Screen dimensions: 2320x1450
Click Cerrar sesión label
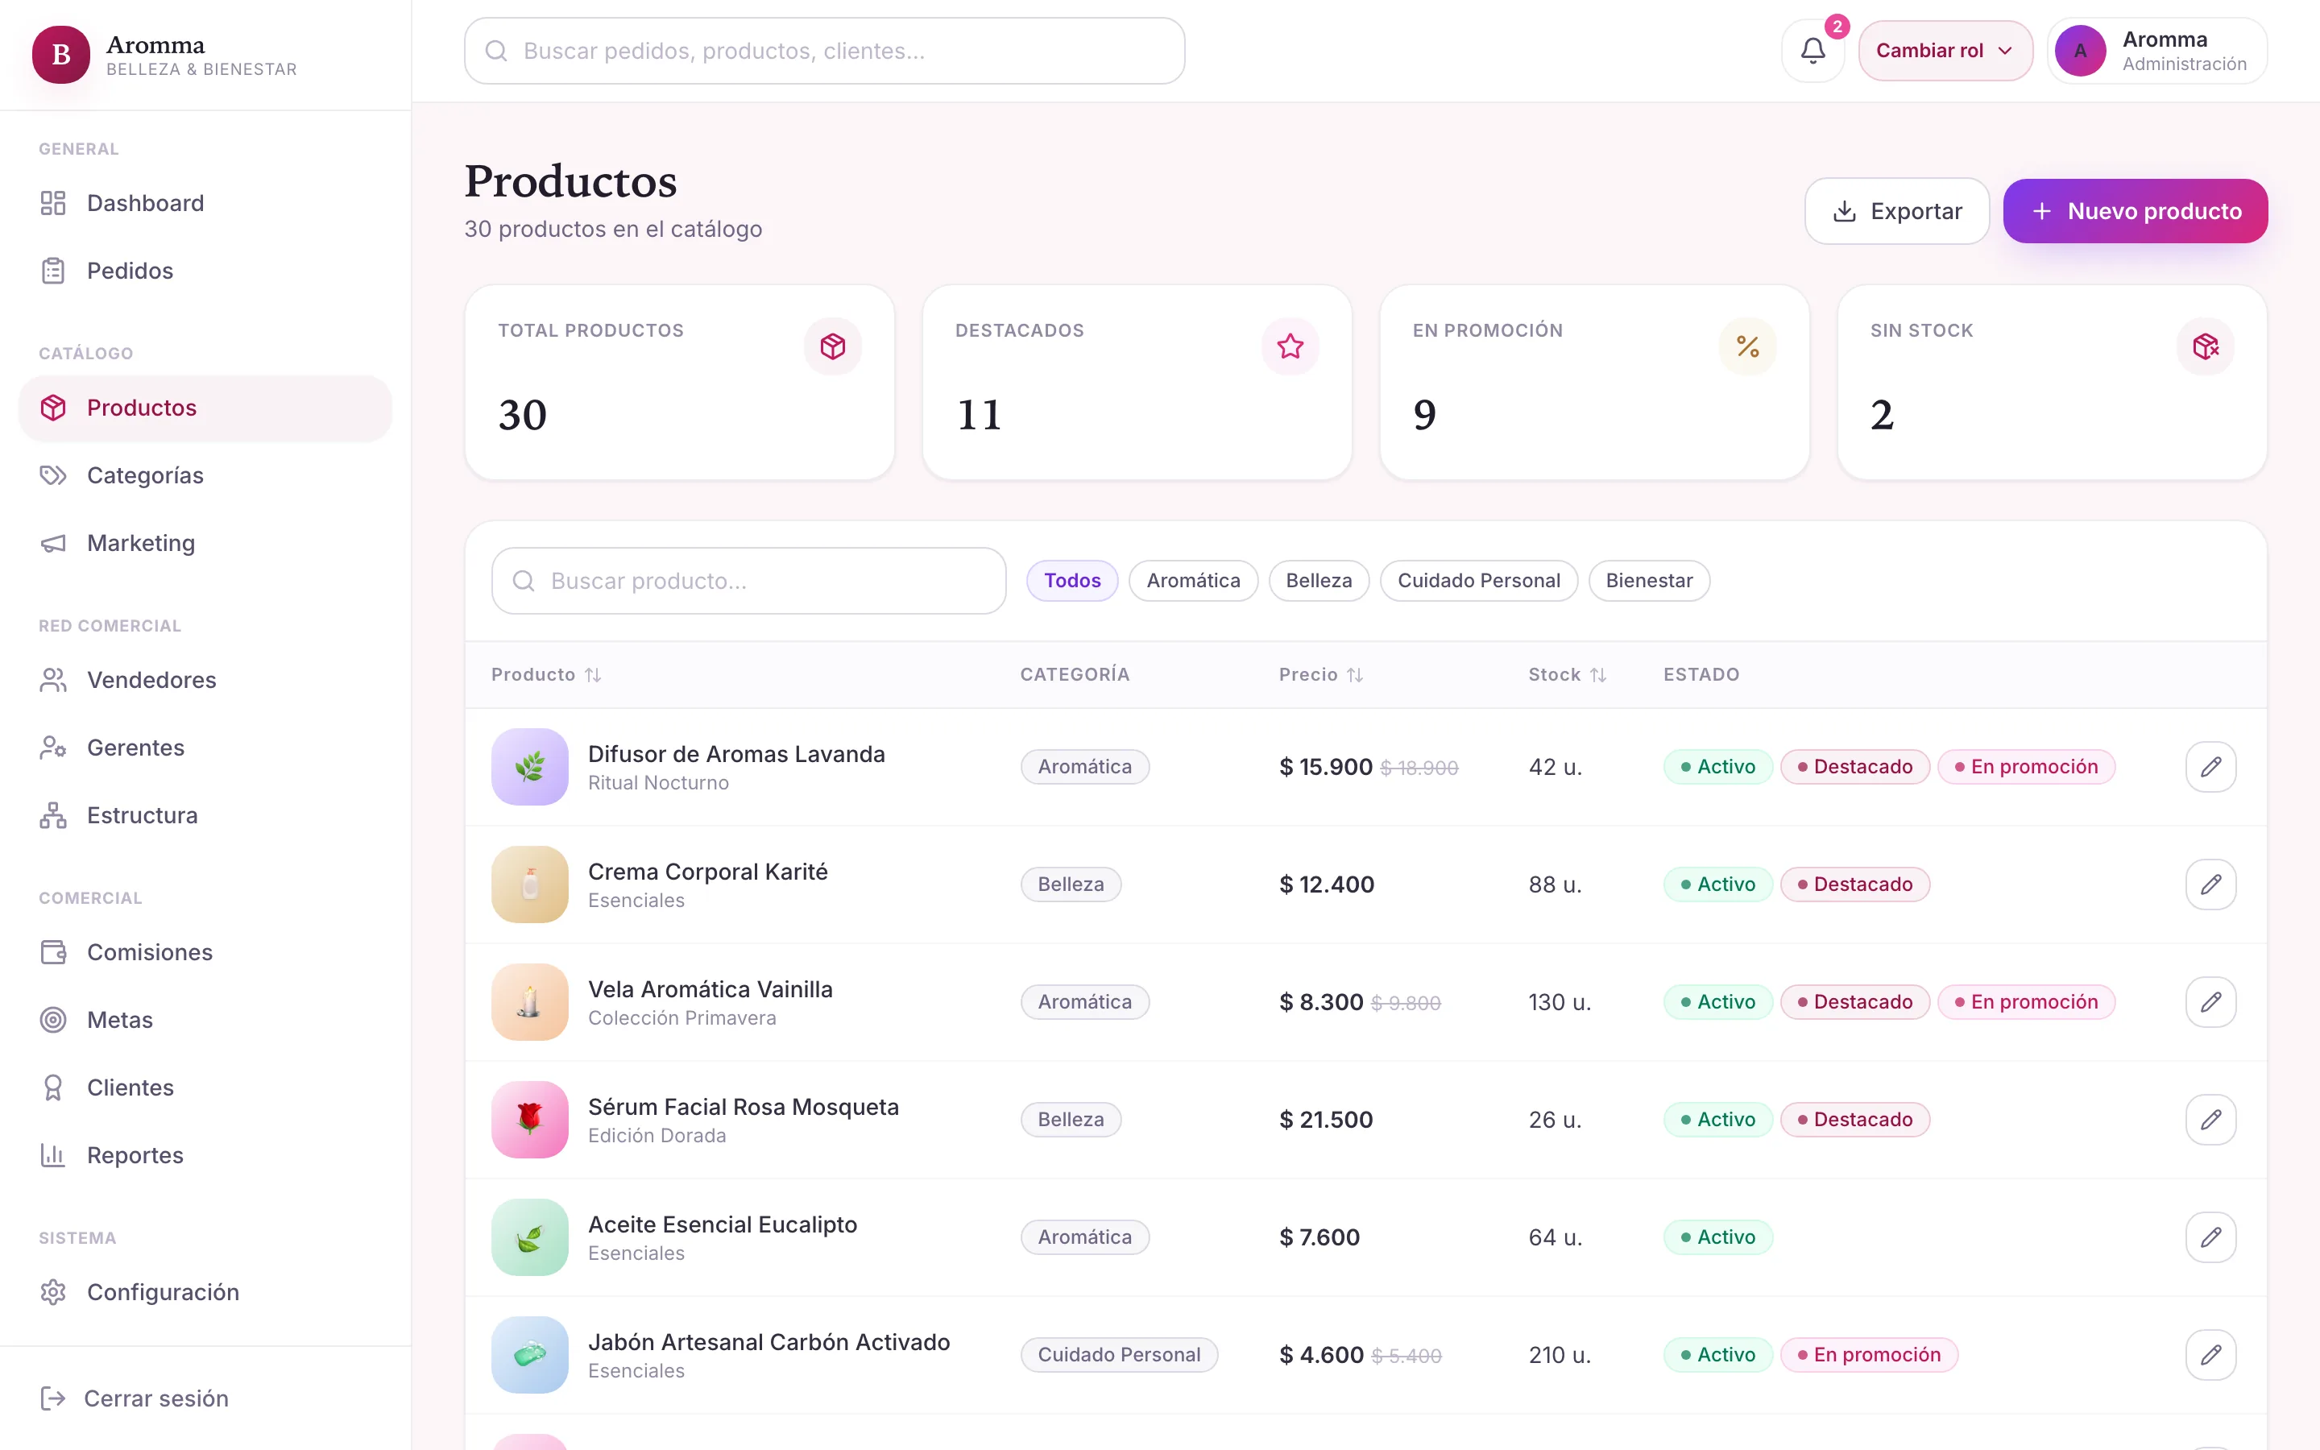(156, 1398)
